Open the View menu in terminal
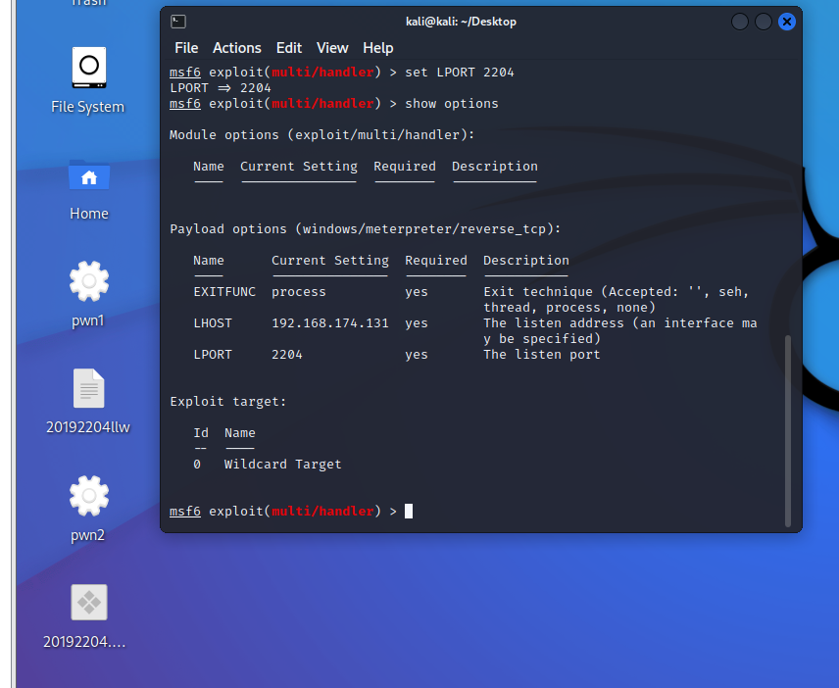Screen dimensions: 839x688 (x=332, y=48)
